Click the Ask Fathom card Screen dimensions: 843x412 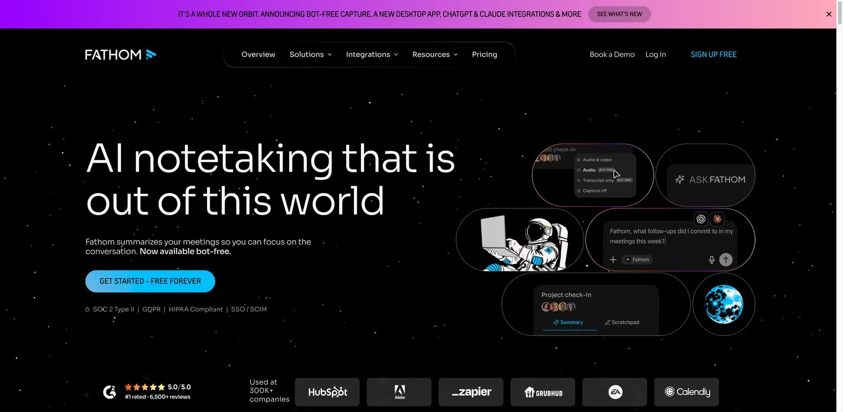[705, 175]
